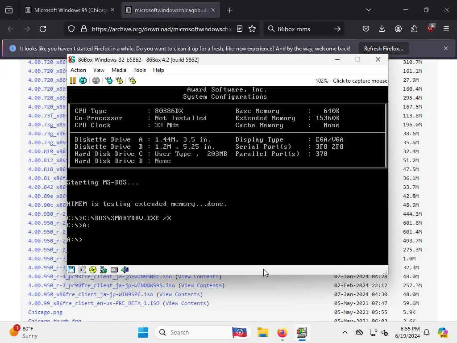Open the taskbar notification bell
This screenshot has width=457, height=343.
click(427, 332)
